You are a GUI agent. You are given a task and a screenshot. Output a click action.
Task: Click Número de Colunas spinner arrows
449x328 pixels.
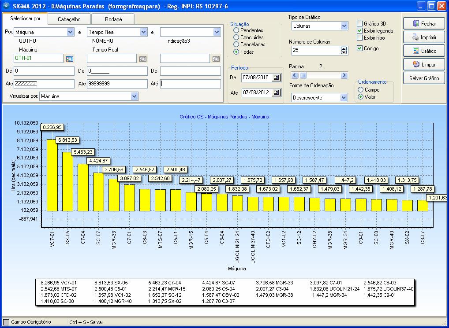click(x=344, y=50)
